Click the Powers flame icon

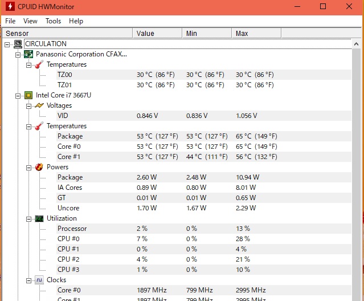click(x=39, y=167)
